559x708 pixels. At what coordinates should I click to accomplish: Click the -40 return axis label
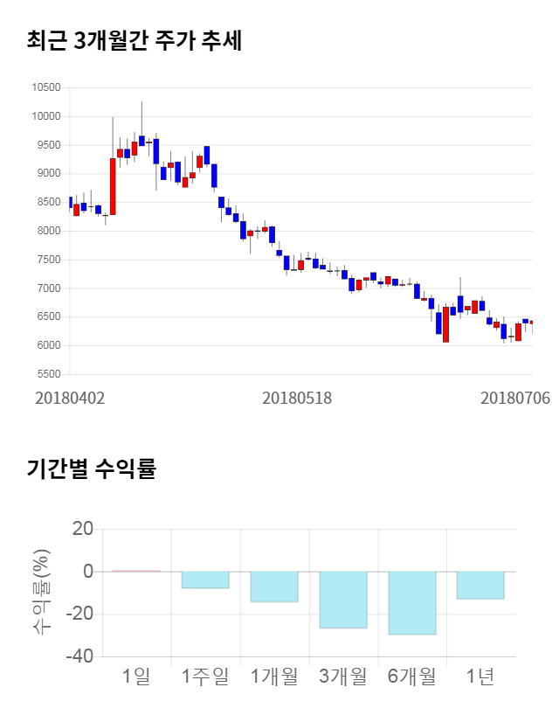click(x=80, y=656)
